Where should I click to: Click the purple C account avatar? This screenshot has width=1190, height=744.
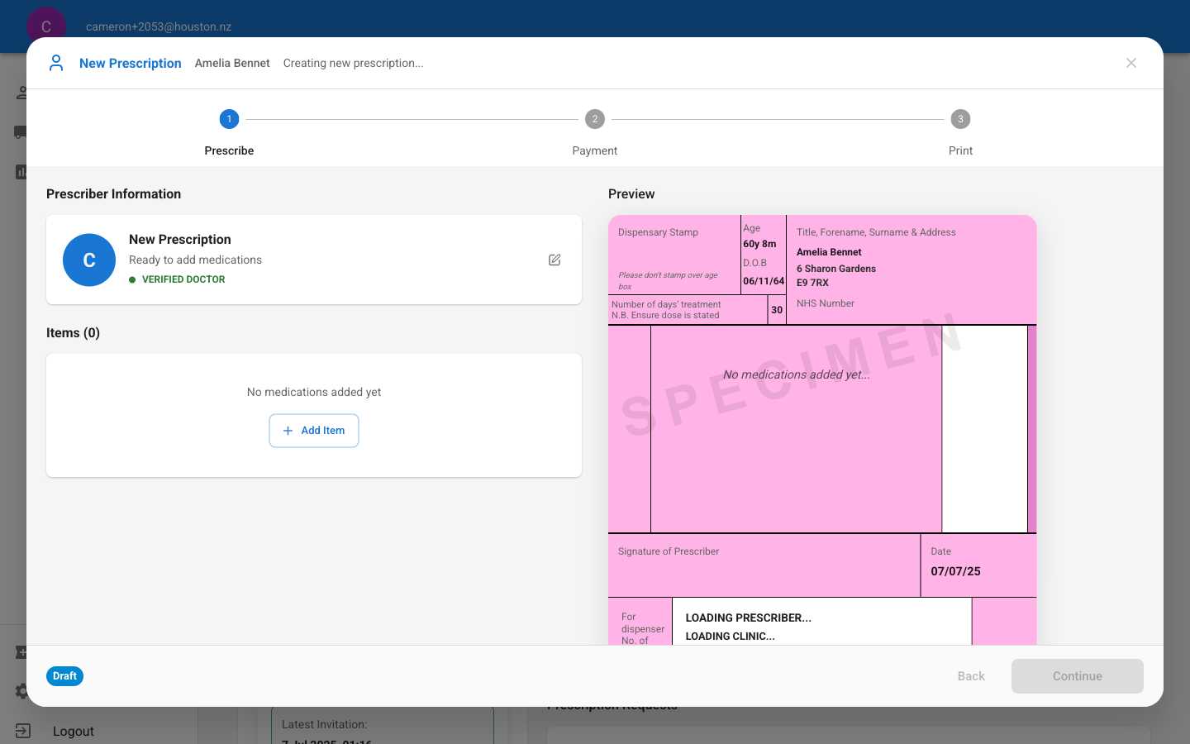coord(46,26)
